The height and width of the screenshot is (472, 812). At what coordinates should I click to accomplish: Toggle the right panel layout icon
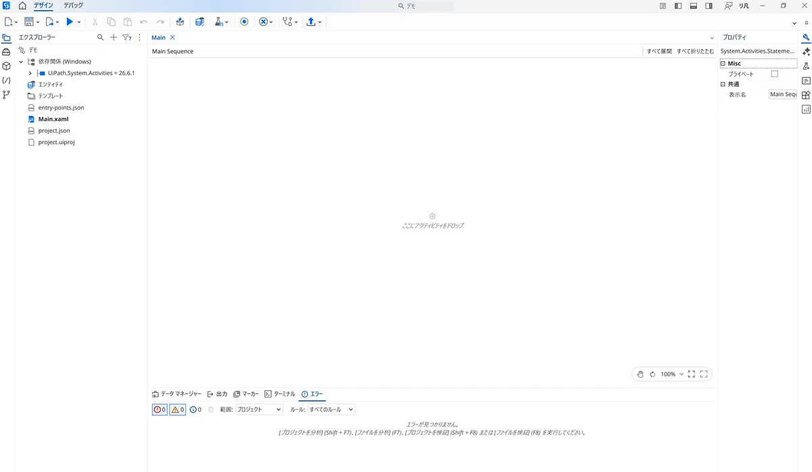(x=708, y=5)
